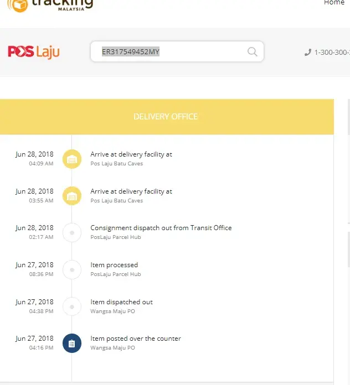
Task: Click the PosLaju Parcel Hub location at 02:17 AM
Action: coord(116,237)
